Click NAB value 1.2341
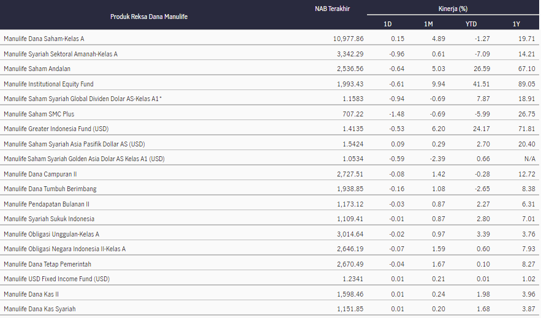 (x=353, y=279)
